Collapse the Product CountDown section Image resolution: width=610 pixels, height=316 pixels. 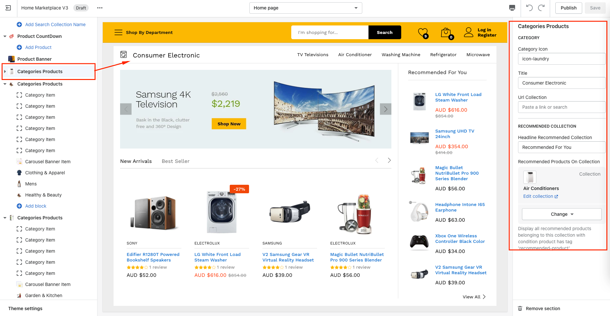click(x=5, y=36)
